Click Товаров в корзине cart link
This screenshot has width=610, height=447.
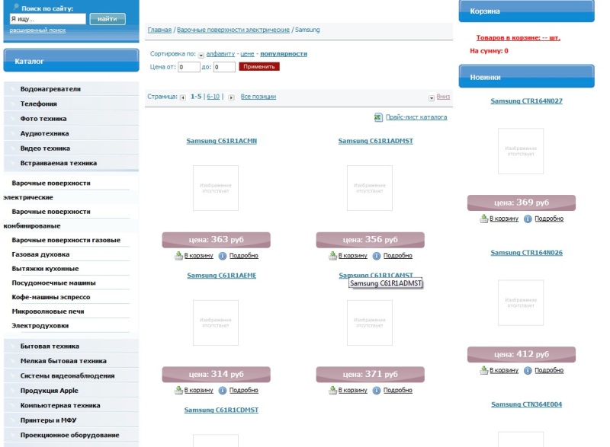click(x=518, y=37)
